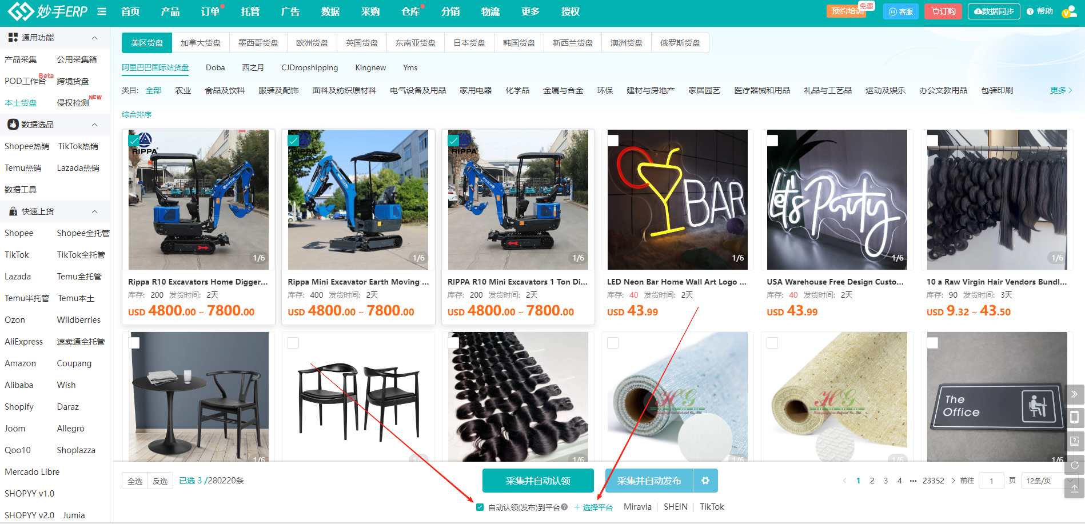Open The Office sign product thumbnail

coord(997,397)
